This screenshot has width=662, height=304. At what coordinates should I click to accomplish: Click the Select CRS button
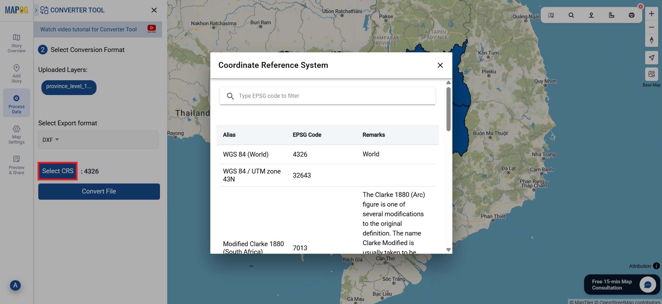pos(58,171)
